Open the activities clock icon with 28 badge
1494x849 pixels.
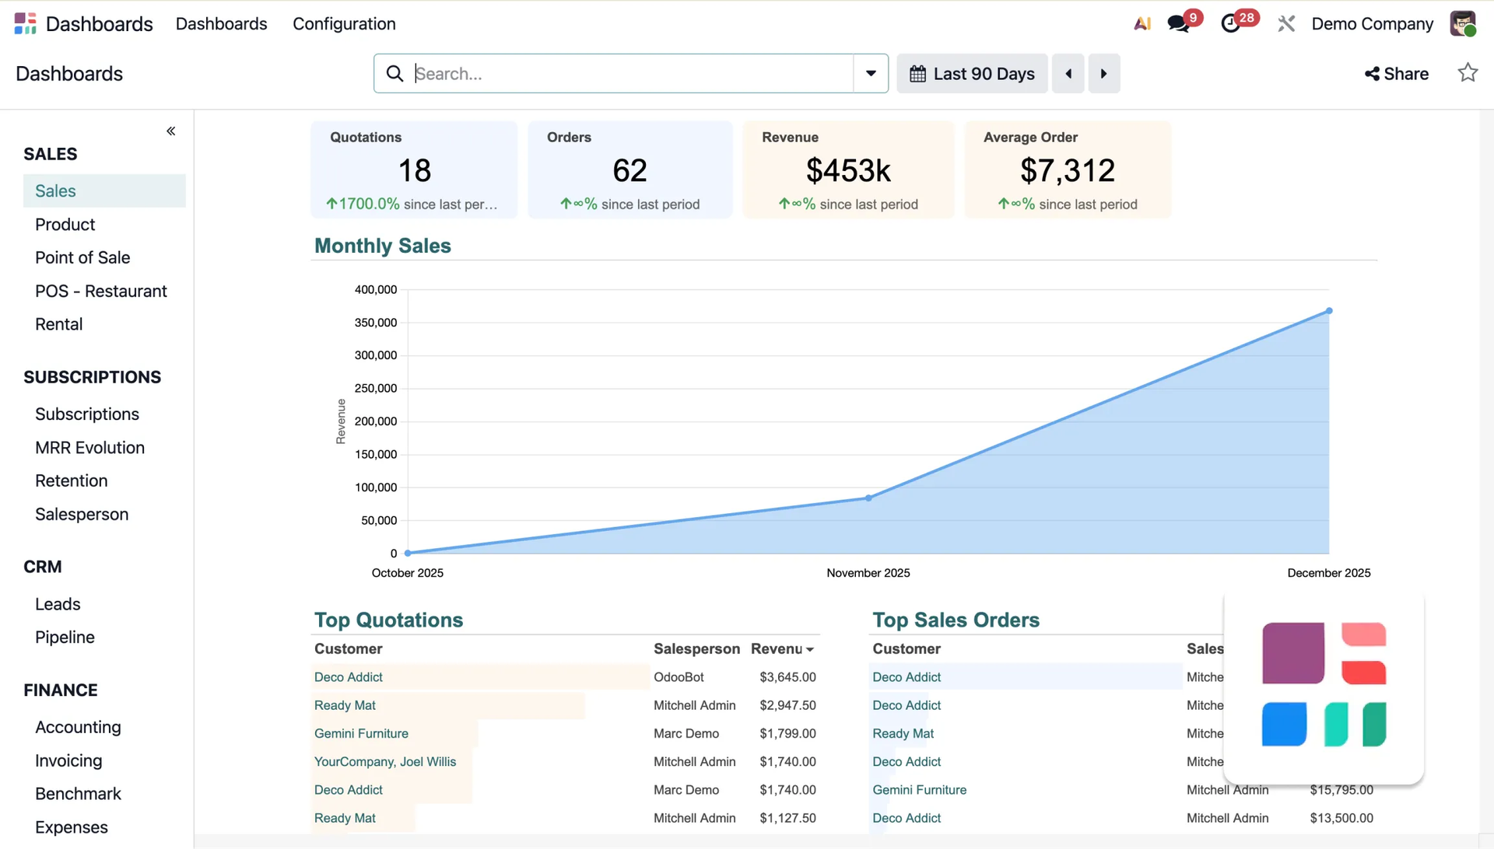tap(1230, 24)
